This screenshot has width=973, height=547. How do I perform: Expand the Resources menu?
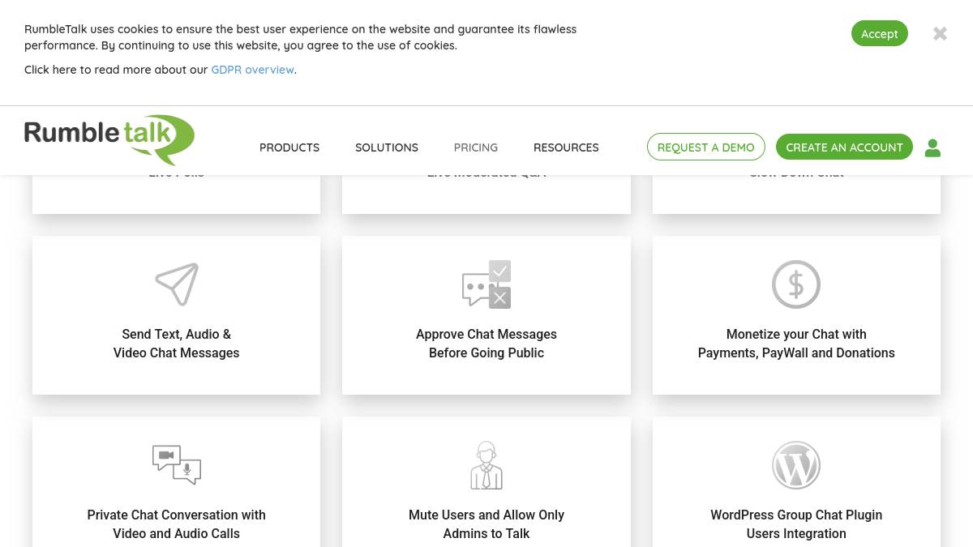pos(566,147)
